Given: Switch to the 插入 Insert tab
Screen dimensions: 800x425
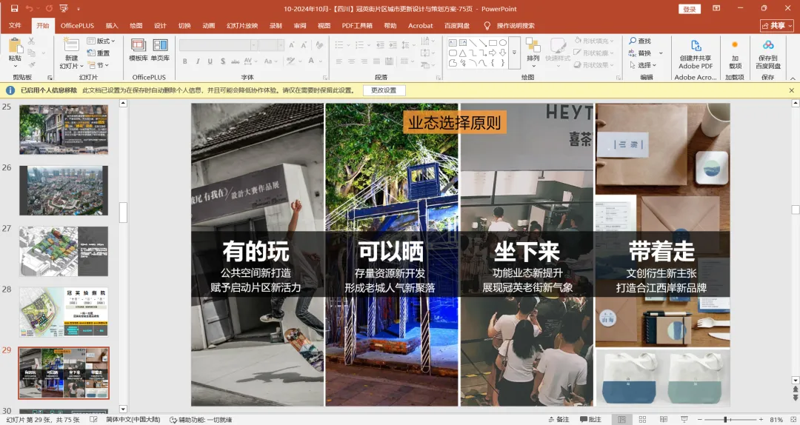Looking at the screenshot, I should pyautogui.click(x=112, y=25).
